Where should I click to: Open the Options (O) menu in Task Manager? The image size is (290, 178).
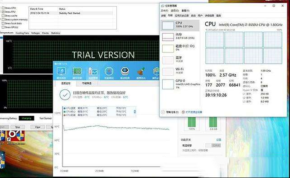175,10
